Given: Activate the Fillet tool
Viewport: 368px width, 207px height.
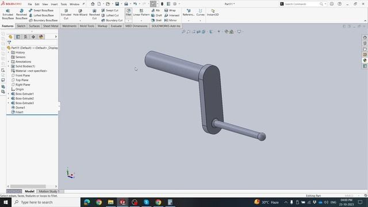Looking at the screenshot, I should [x=128, y=13].
